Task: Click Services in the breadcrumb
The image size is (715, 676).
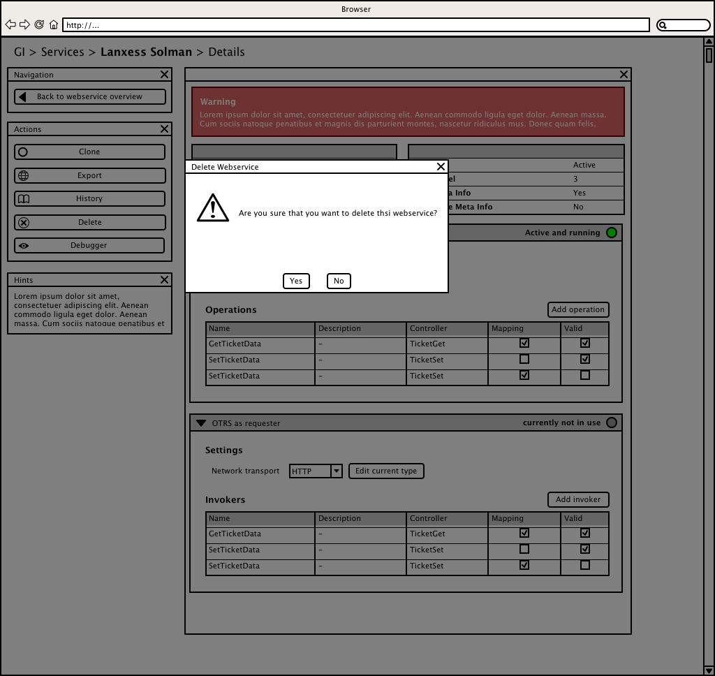Action: [62, 52]
